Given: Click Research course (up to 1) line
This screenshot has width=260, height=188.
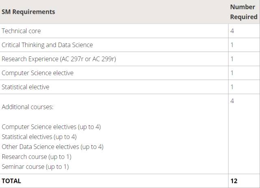Looking at the screenshot, I should 37,157.
